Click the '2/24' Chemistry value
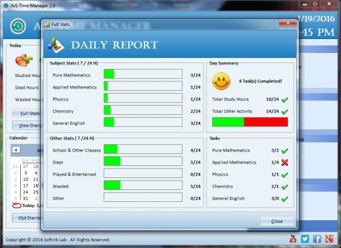Screen dimensions: 341x248 coord(195,111)
